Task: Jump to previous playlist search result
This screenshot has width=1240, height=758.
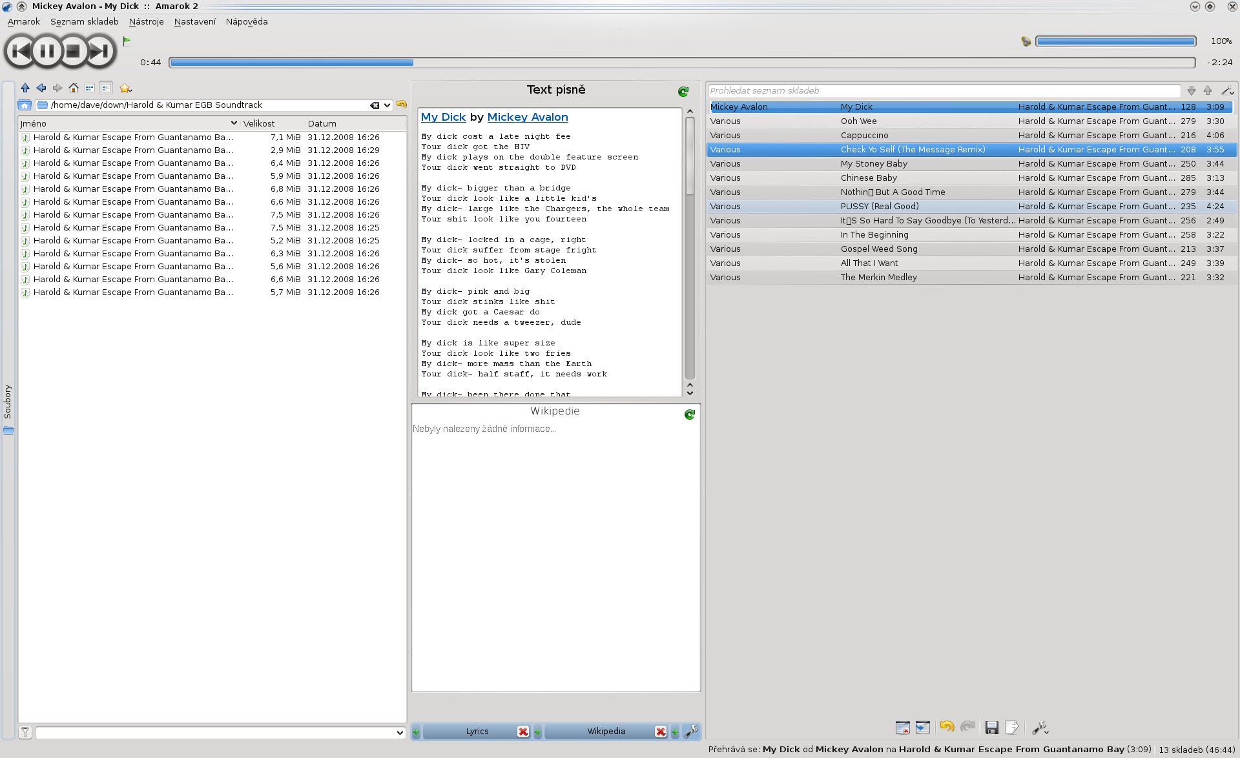Action: 1208,91
